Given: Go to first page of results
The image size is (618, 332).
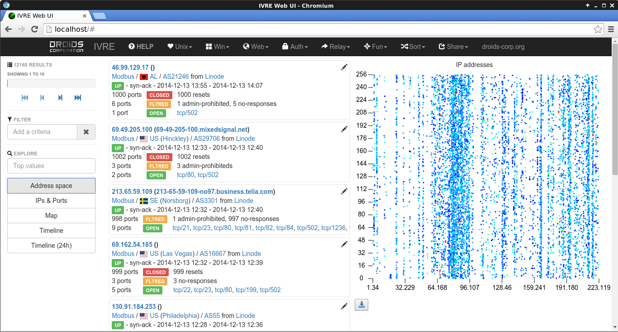Looking at the screenshot, I should tap(25, 98).
